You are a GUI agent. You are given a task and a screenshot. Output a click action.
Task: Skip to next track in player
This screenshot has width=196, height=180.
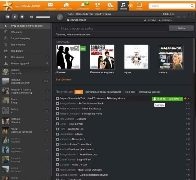pyautogui.click(x=22, y=17)
